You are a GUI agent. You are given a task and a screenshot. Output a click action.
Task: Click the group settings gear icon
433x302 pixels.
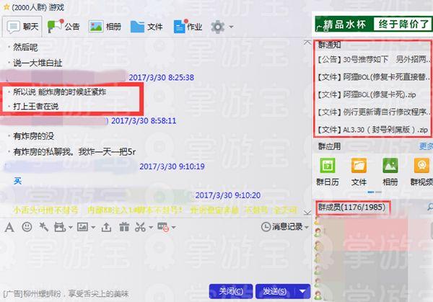point(218,27)
